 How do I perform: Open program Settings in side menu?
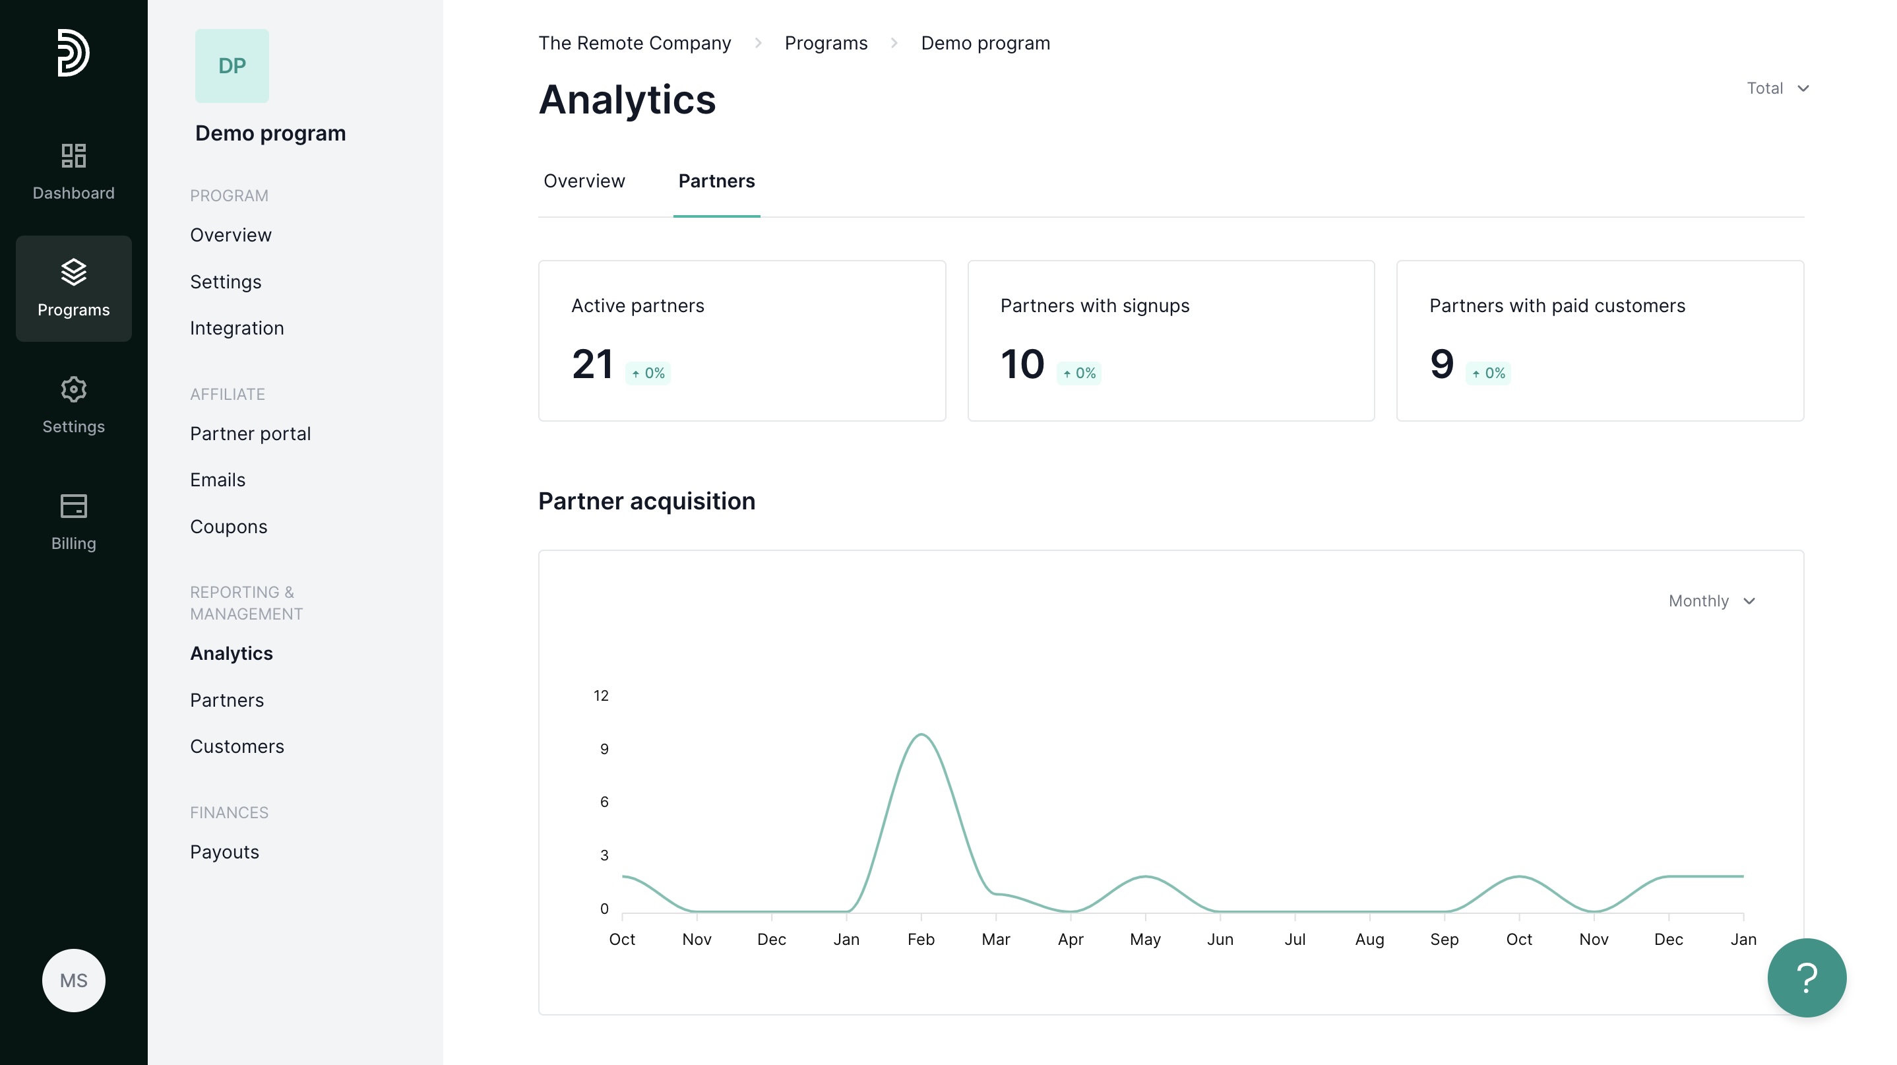(x=226, y=282)
